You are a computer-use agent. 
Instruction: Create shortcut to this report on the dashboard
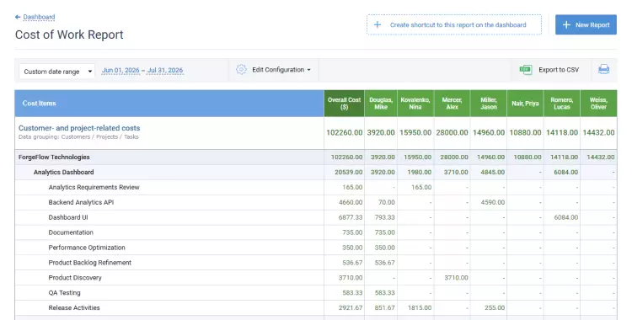click(x=454, y=24)
